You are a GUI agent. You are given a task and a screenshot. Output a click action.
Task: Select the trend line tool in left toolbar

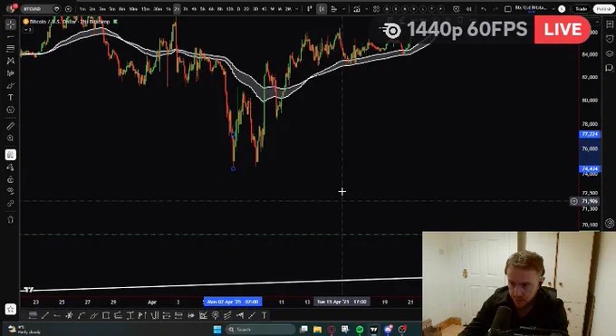(11, 36)
